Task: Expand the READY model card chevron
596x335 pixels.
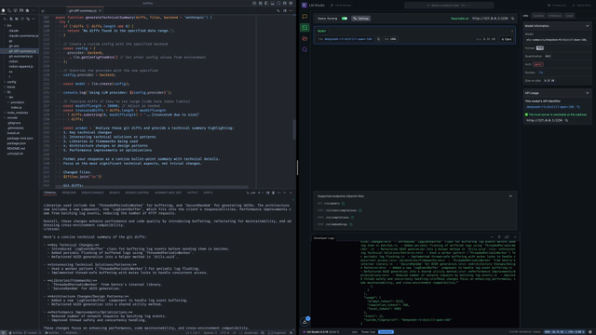Action: (x=512, y=31)
